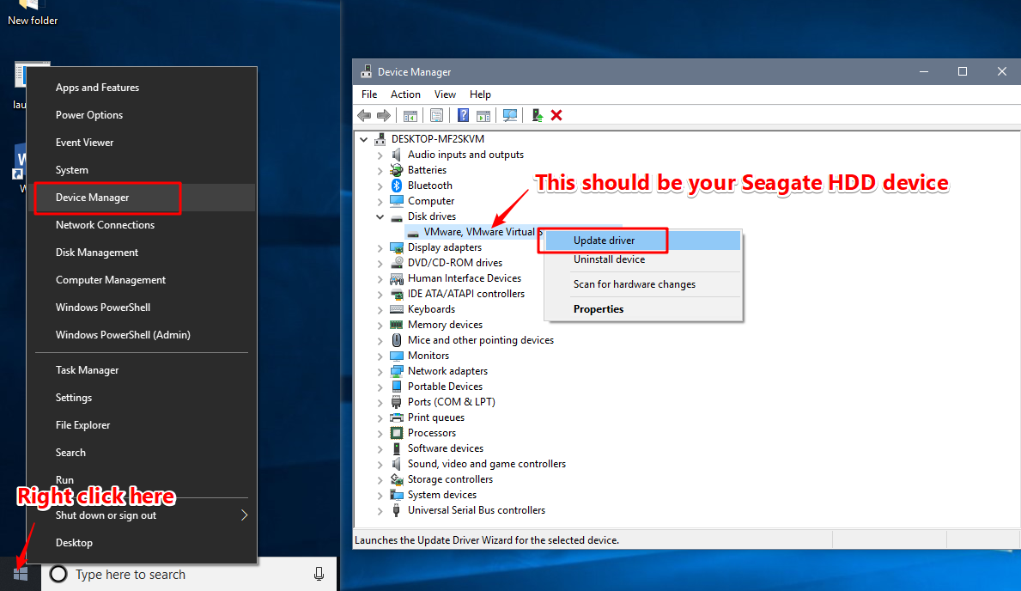Click the forward navigation arrow in Device Manager

point(384,115)
